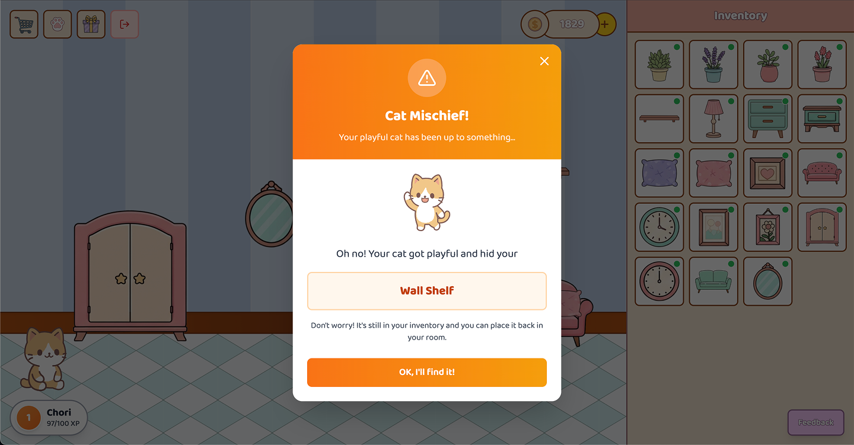Select the lavender plant inventory item
This screenshot has height=445, width=854.
tap(713, 65)
